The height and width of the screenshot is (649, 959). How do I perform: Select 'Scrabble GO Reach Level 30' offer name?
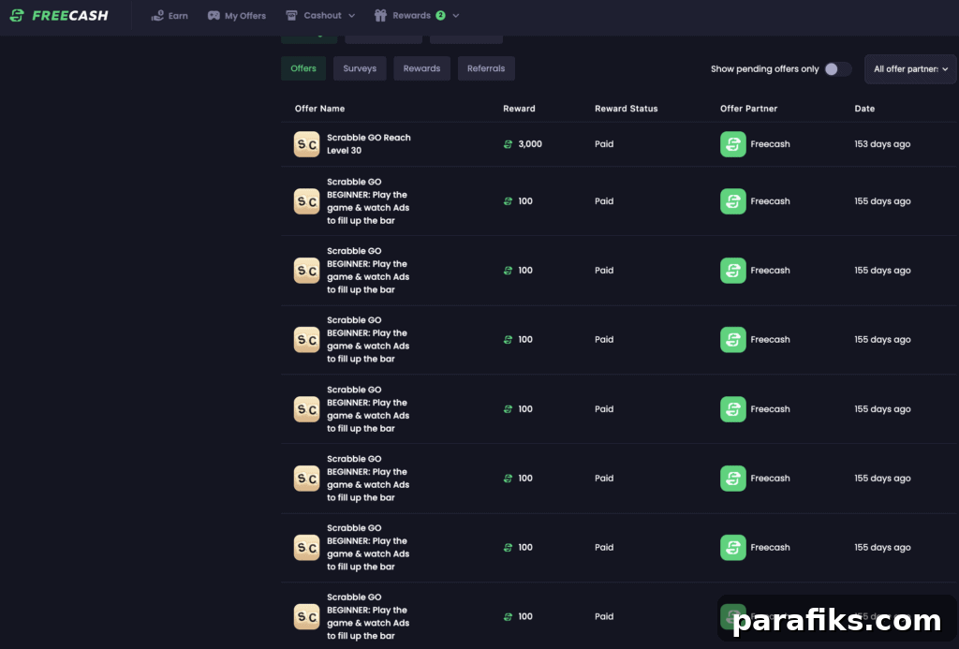[369, 143]
